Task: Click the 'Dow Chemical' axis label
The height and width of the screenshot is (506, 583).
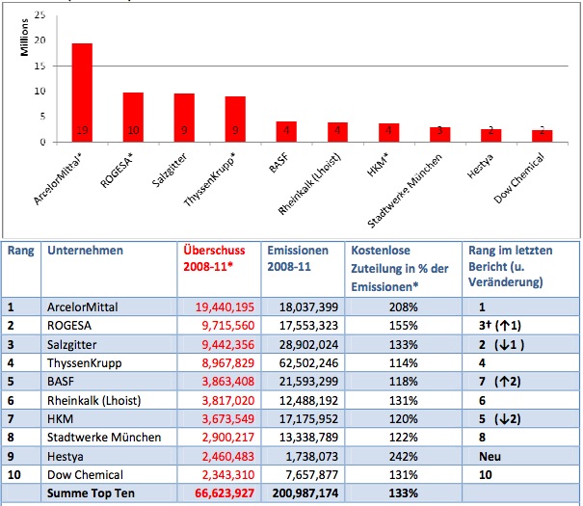Action: (519, 178)
